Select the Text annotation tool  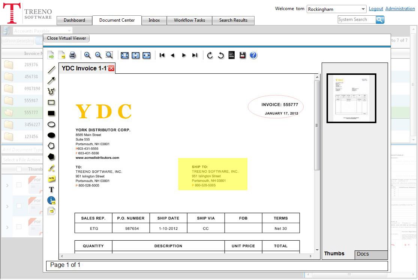click(x=51, y=189)
